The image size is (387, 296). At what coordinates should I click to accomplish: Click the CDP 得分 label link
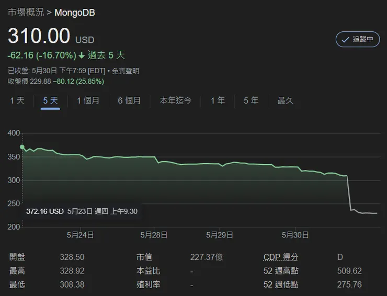tap(281, 257)
